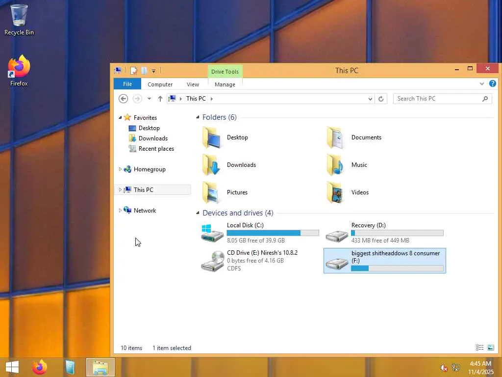Screen dimensions: 502x377
Task: Select the Videos folder icon
Action: pyautogui.click(x=335, y=192)
